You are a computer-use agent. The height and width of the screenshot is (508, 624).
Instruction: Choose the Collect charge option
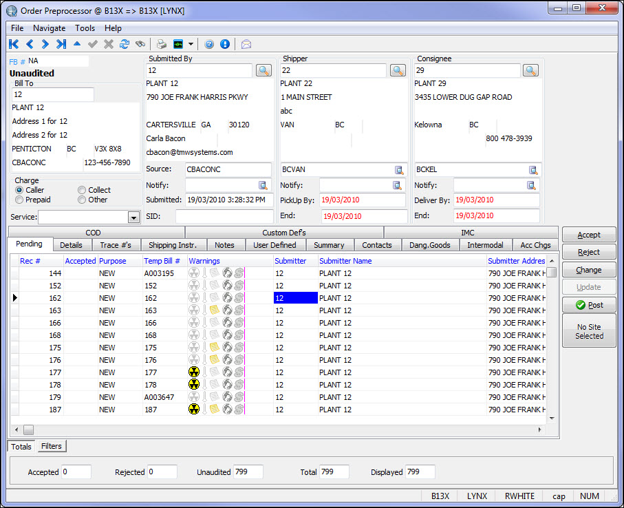pyautogui.click(x=82, y=190)
